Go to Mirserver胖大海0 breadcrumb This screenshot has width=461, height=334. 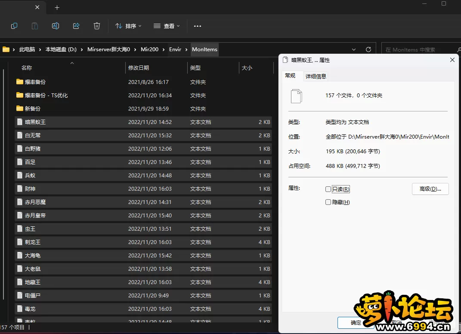108,49
